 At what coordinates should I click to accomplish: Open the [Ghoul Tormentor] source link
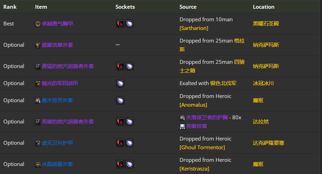(202, 147)
